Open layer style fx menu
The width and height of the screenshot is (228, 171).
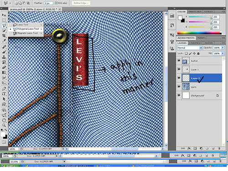click(x=189, y=148)
